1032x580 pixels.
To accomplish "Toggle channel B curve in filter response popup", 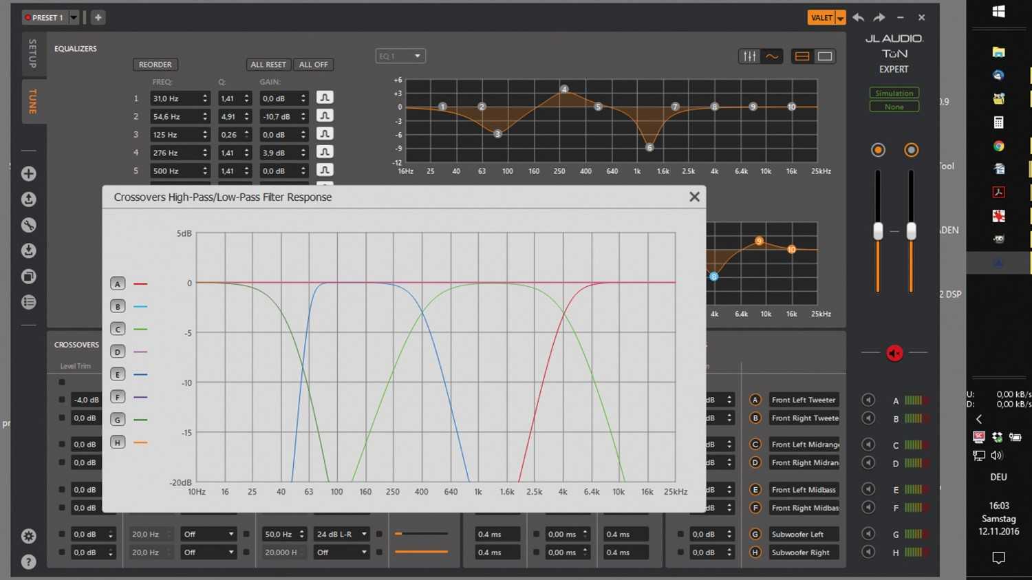I will 118,306.
